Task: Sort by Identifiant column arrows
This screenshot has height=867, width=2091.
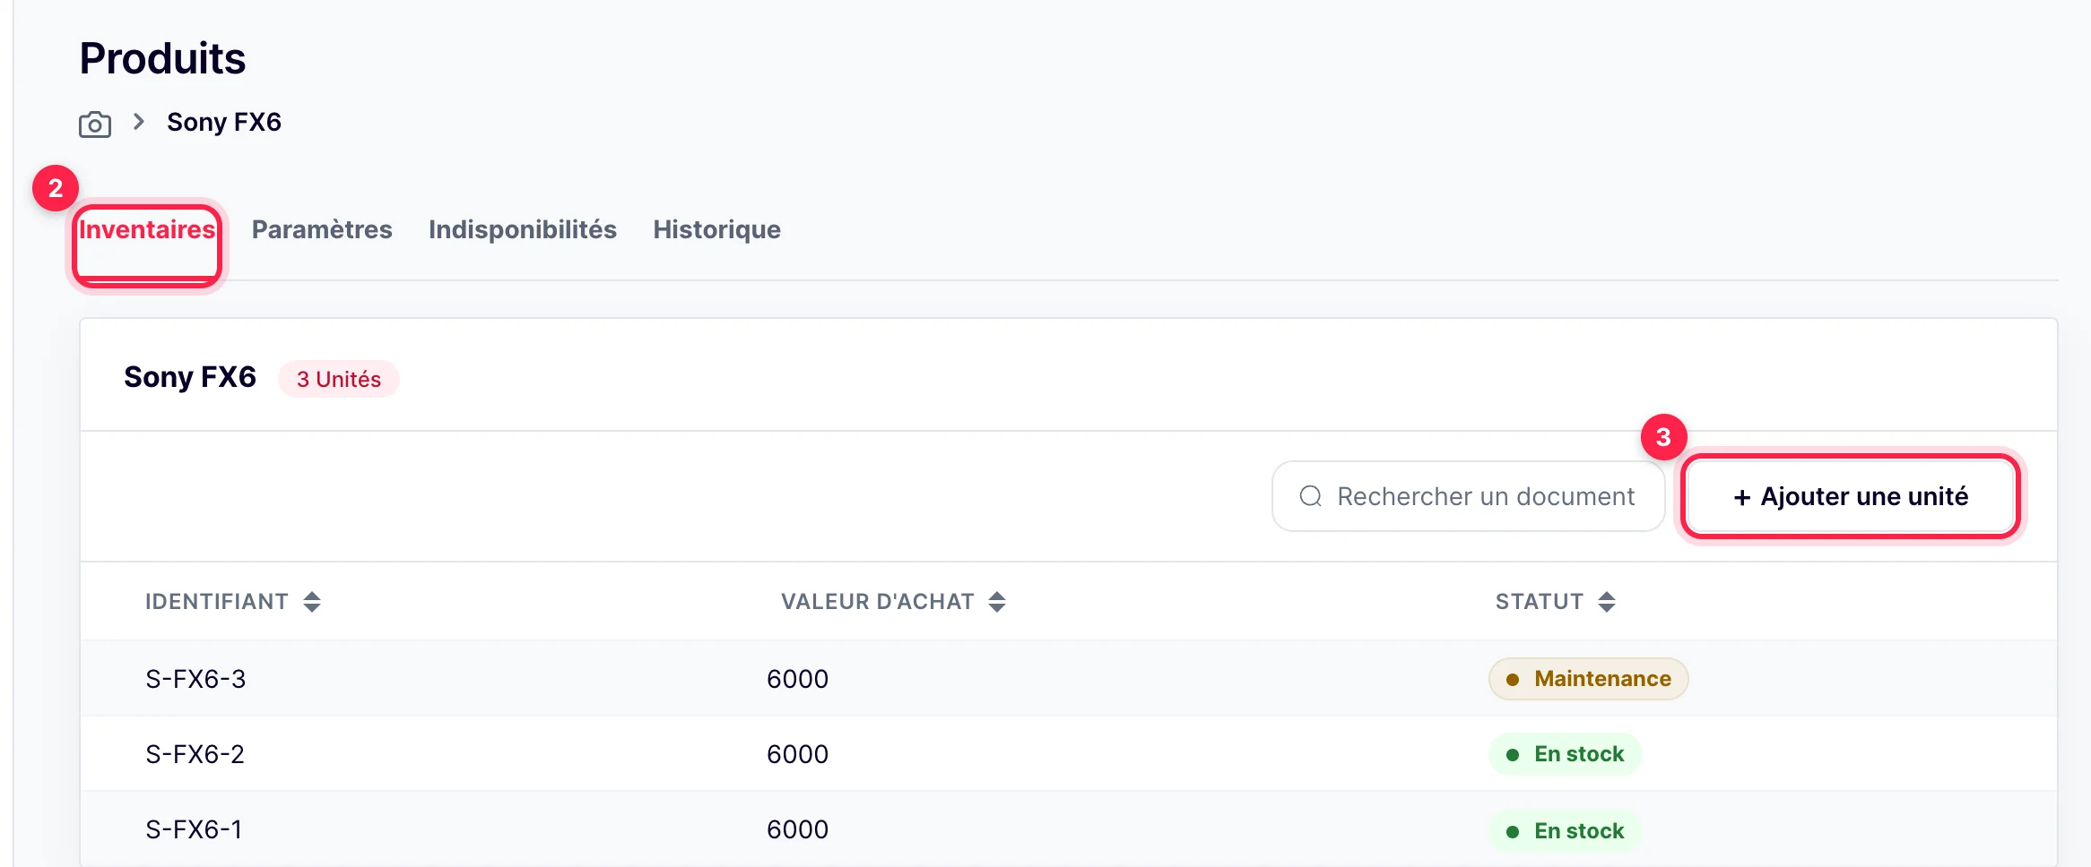Action: (x=312, y=602)
